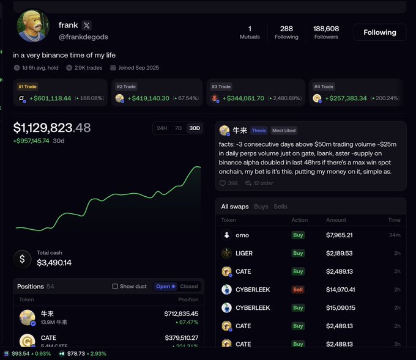The width and height of the screenshot is (416, 360).
Task: Select the 30D chart range
Action: tap(195, 128)
